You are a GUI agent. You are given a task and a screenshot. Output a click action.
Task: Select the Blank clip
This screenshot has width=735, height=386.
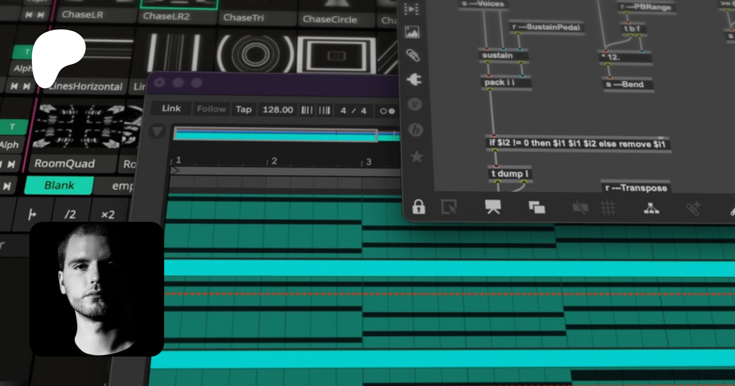click(59, 185)
